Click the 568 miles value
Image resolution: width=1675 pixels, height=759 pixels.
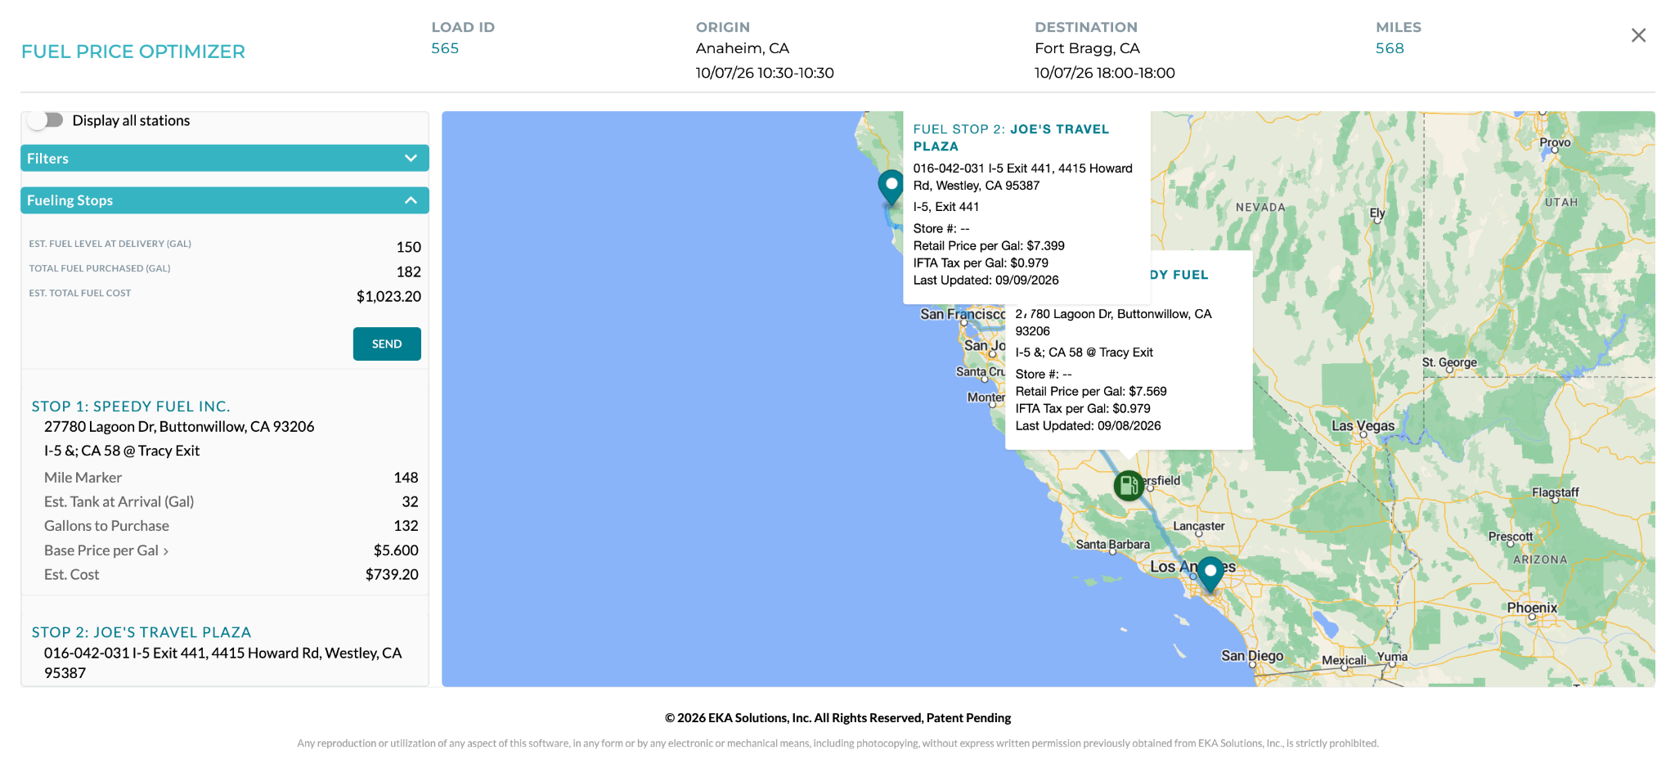1390,48
